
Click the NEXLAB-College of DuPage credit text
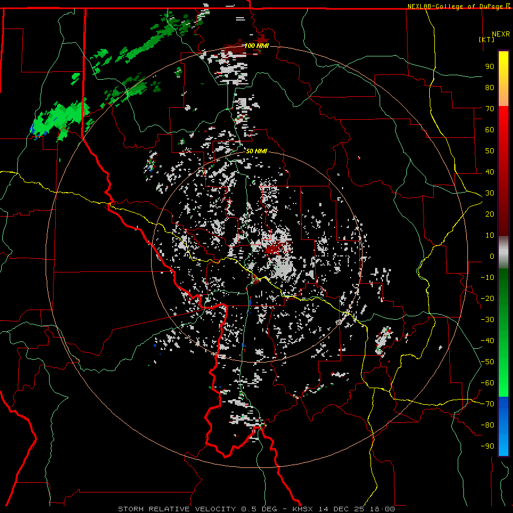click(x=456, y=6)
